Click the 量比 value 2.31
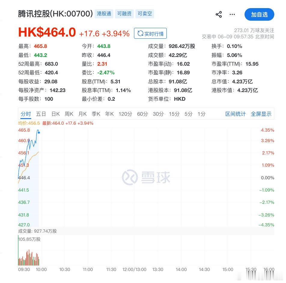This screenshot has width=286, height=283. 102,64
